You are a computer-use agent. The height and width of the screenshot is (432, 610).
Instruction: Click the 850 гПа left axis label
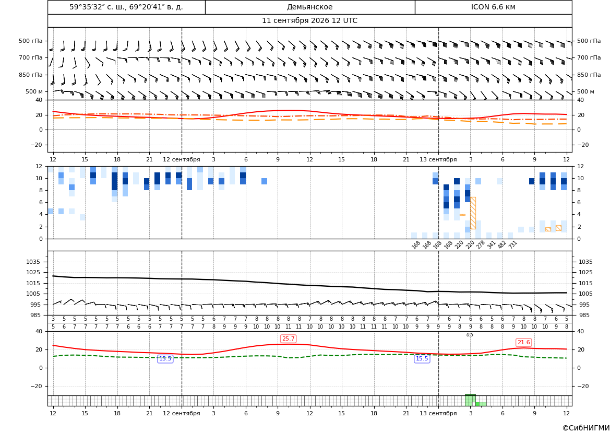(31, 75)
